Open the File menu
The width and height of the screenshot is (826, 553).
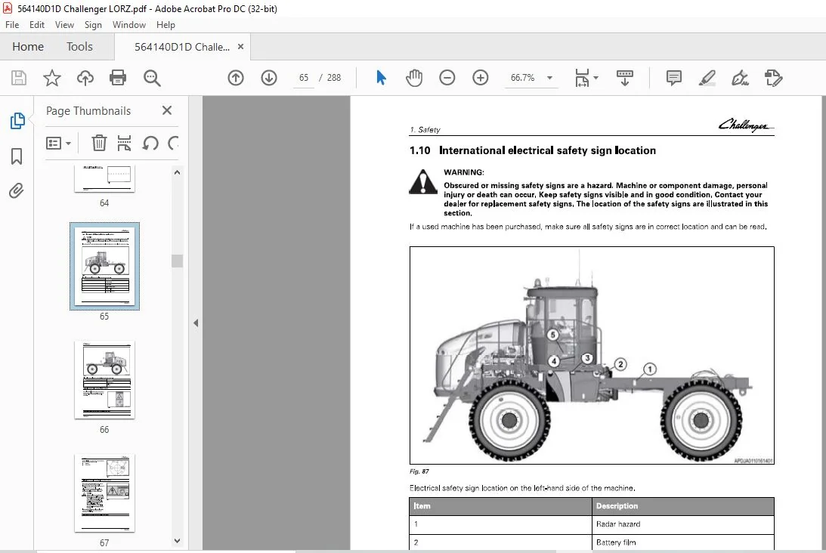(x=12, y=25)
